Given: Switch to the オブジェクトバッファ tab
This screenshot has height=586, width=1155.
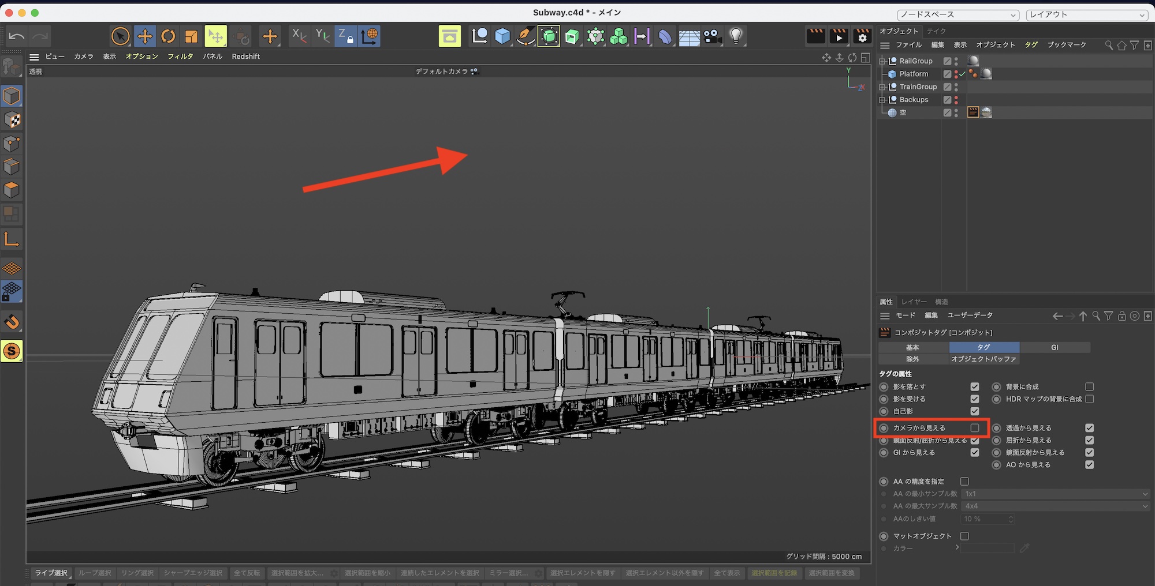Looking at the screenshot, I should [x=983, y=359].
